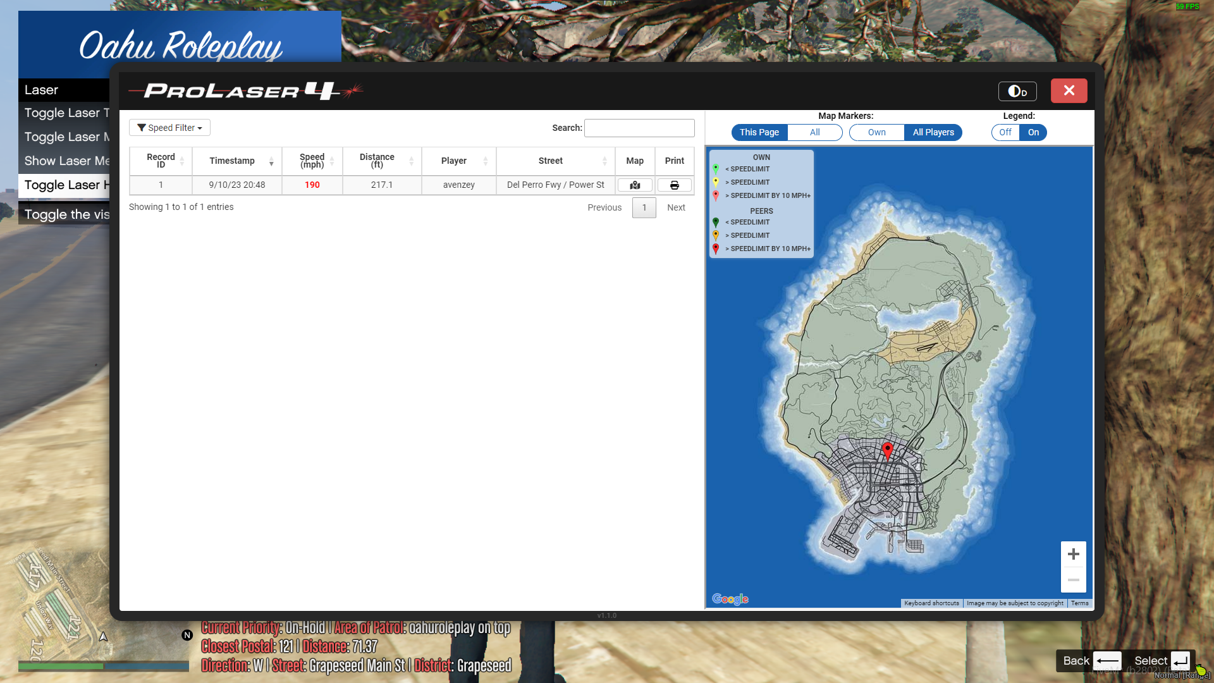Viewport: 1214px width, 683px height.
Task: Turn the map legend On
Action: tap(1033, 132)
